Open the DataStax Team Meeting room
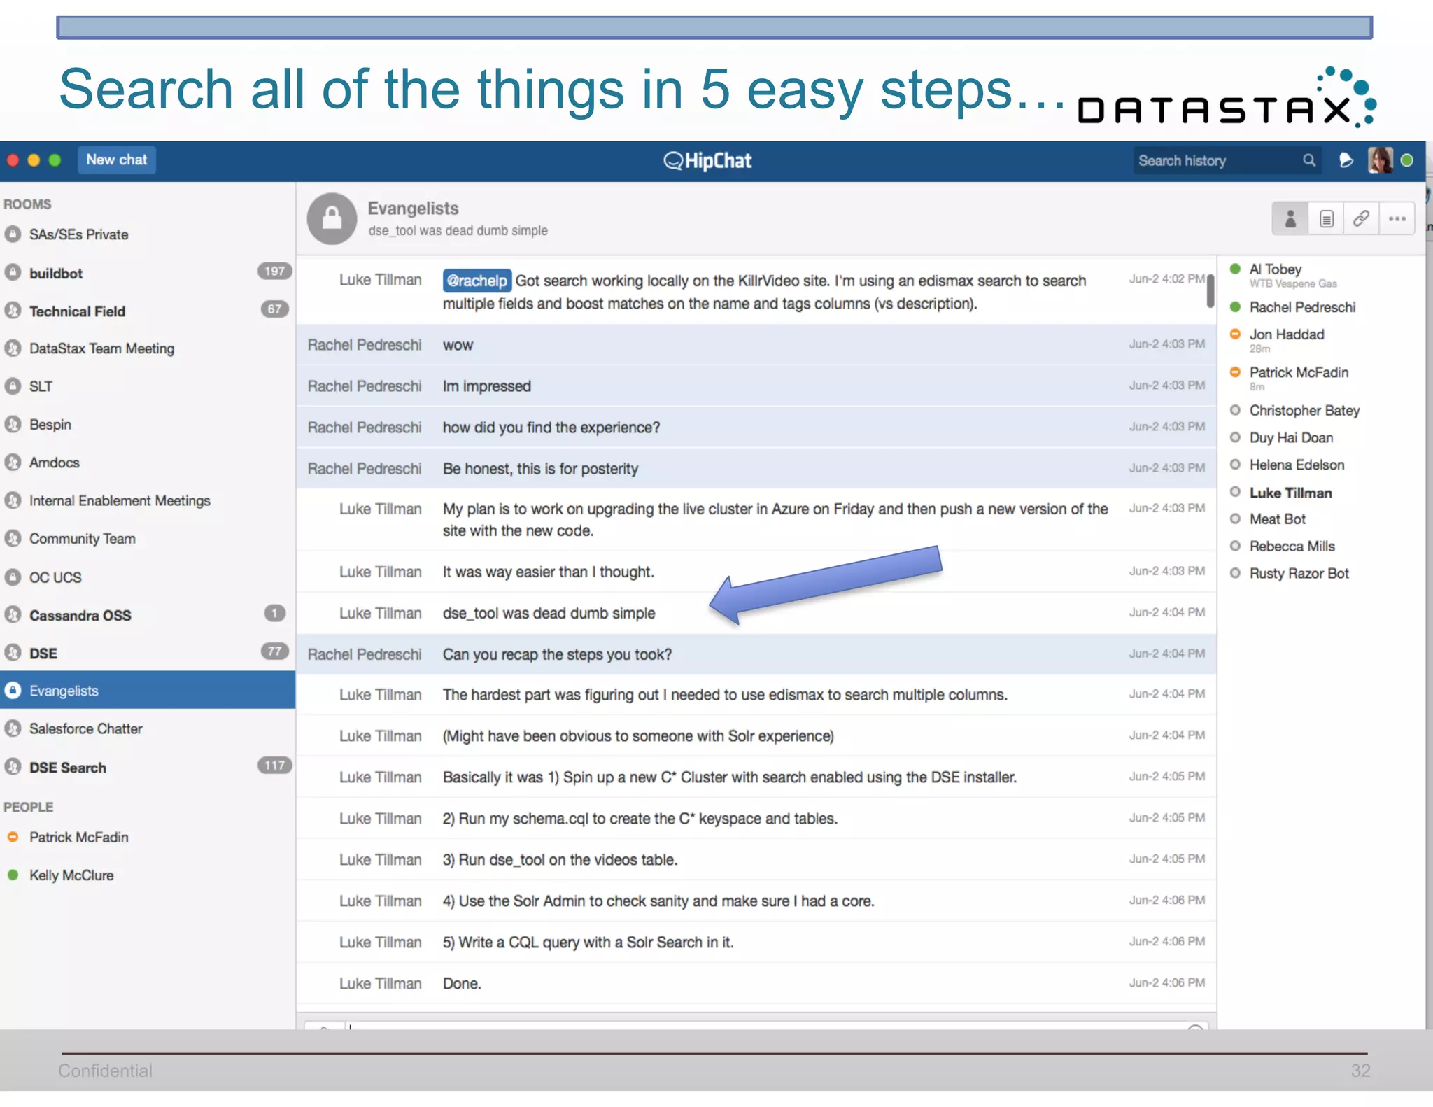 tap(148, 348)
